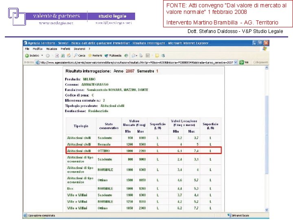Click the yellow discussion note icon
The width and height of the screenshot is (293, 220).
point(157,55)
